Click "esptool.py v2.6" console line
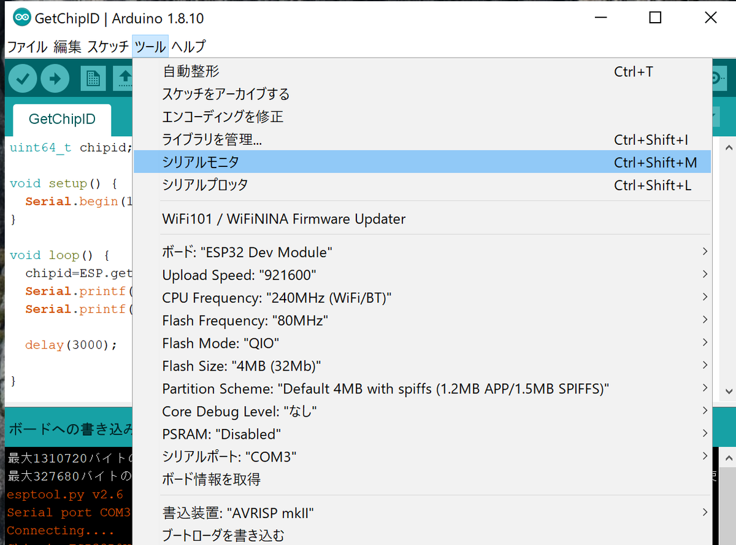The image size is (736, 545). (65, 494)
